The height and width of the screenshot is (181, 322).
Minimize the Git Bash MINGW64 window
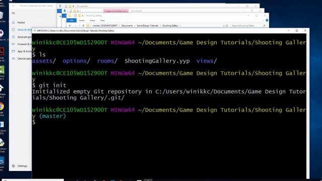(289, 31)
